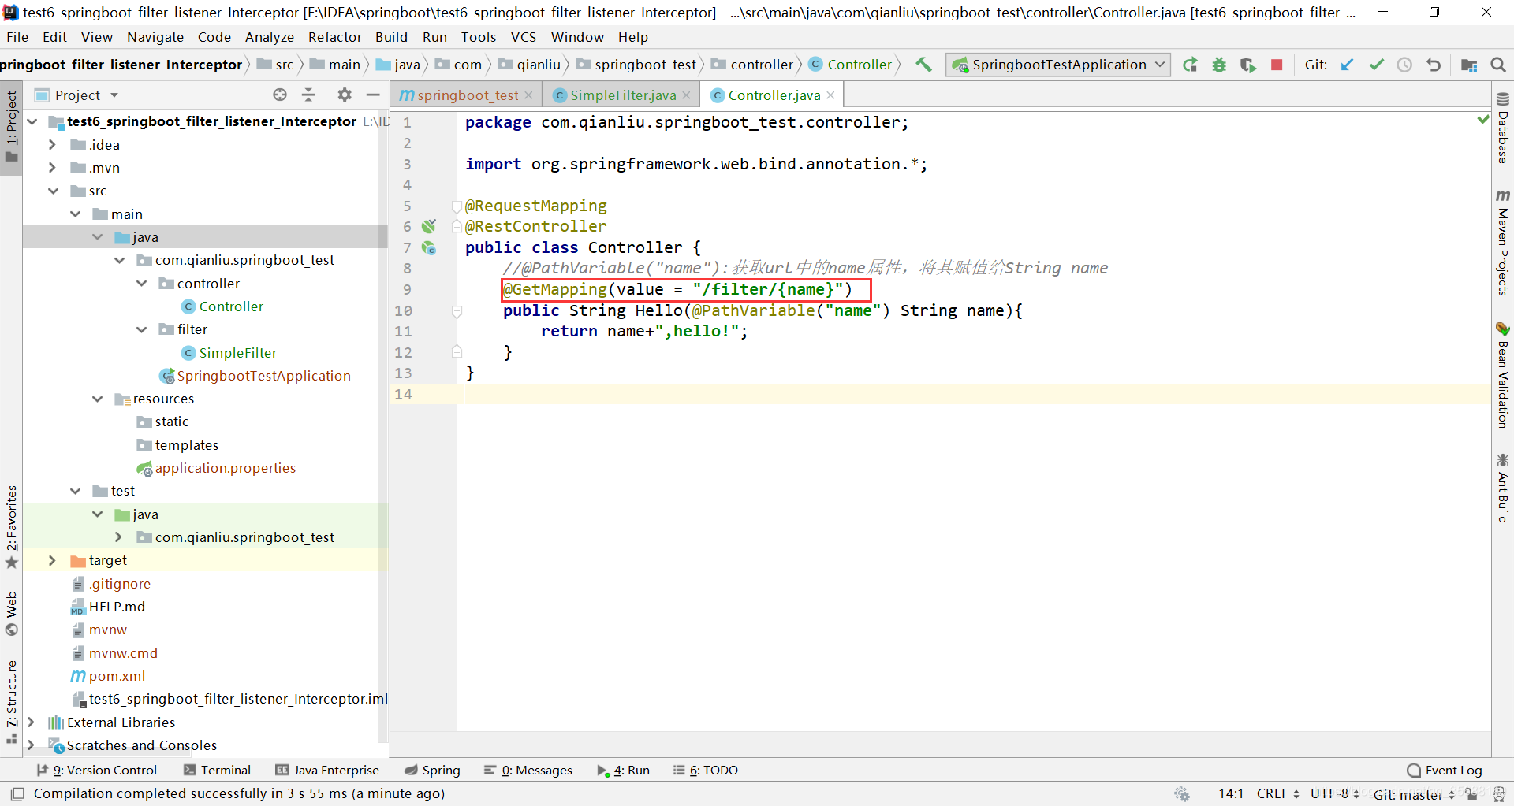Click the Search Everywhere magnifier icon
The width and height of the screenshot is (1514, 806).
coord(1498,65)
